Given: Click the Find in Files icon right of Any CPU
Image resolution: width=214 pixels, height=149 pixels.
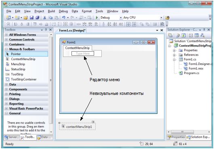Looking at the screenshot, I should click(x=167, y=18).
